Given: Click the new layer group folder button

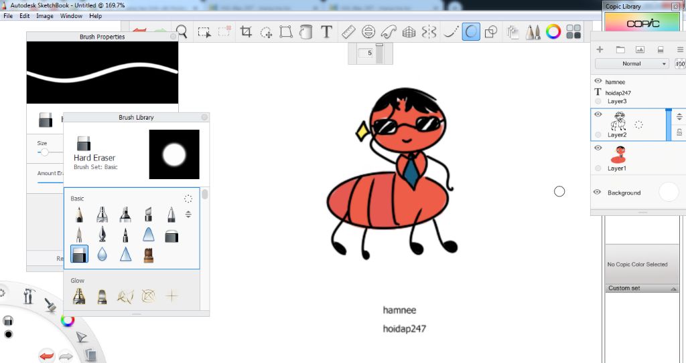Looking at the screenshot, I should [620, 49].
